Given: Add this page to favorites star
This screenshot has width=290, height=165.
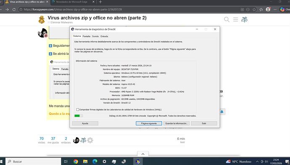Looking at the screenshot, I should 254,9.
